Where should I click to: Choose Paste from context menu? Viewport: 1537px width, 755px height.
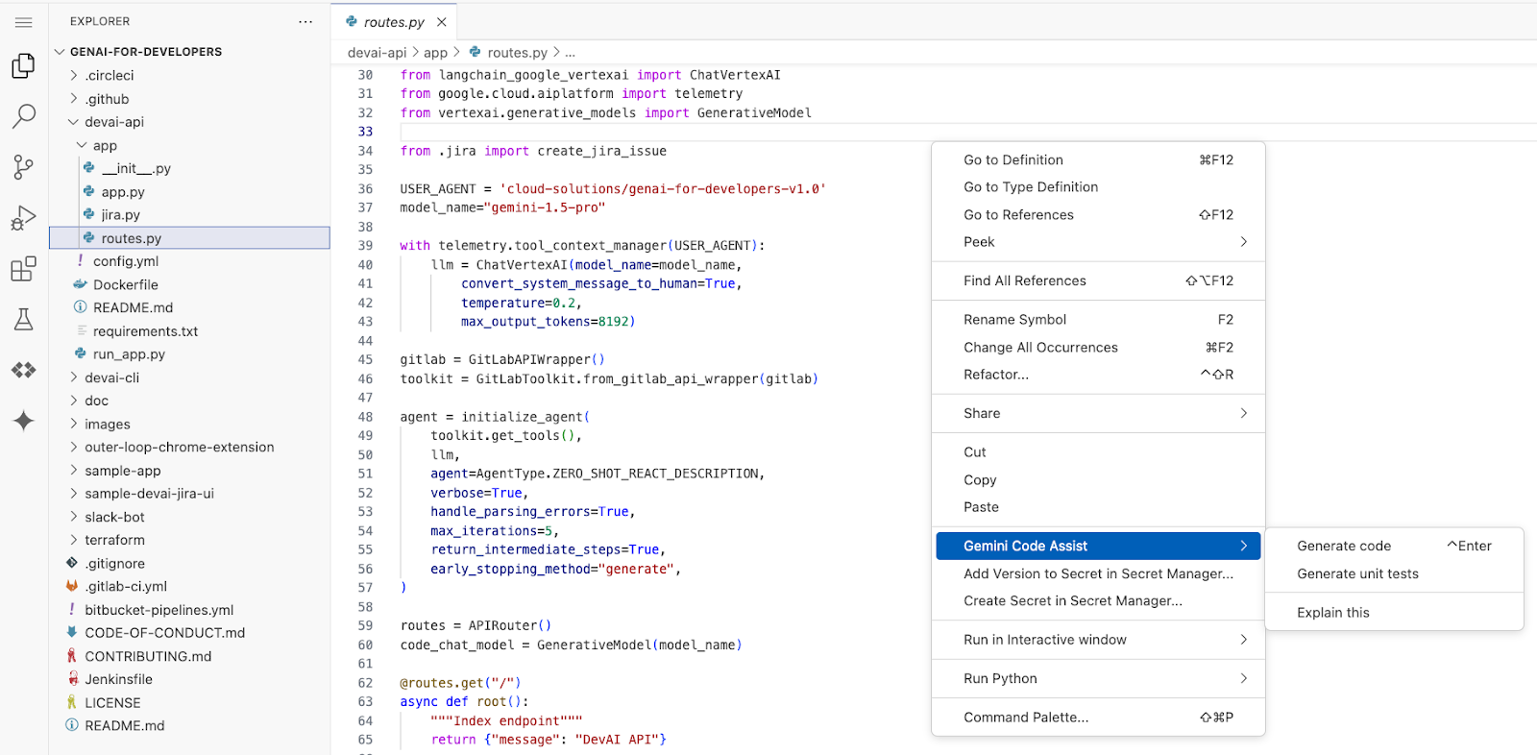pyautogui.click(x=1098, y=507)
